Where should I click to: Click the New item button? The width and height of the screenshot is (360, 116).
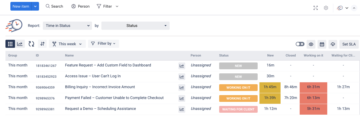(21, 6)
